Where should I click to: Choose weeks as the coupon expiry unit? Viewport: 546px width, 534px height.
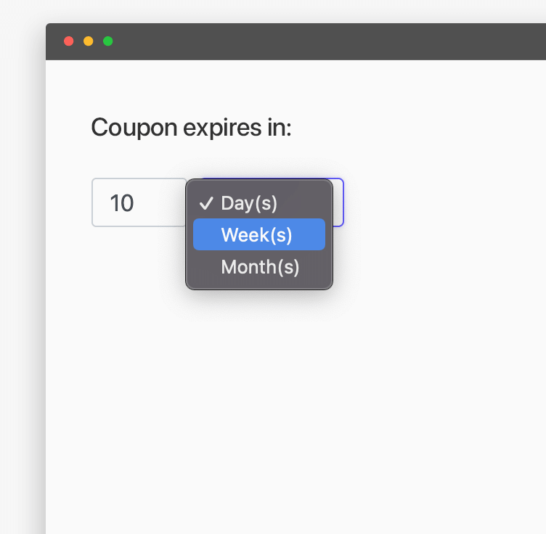pos(258,235)
